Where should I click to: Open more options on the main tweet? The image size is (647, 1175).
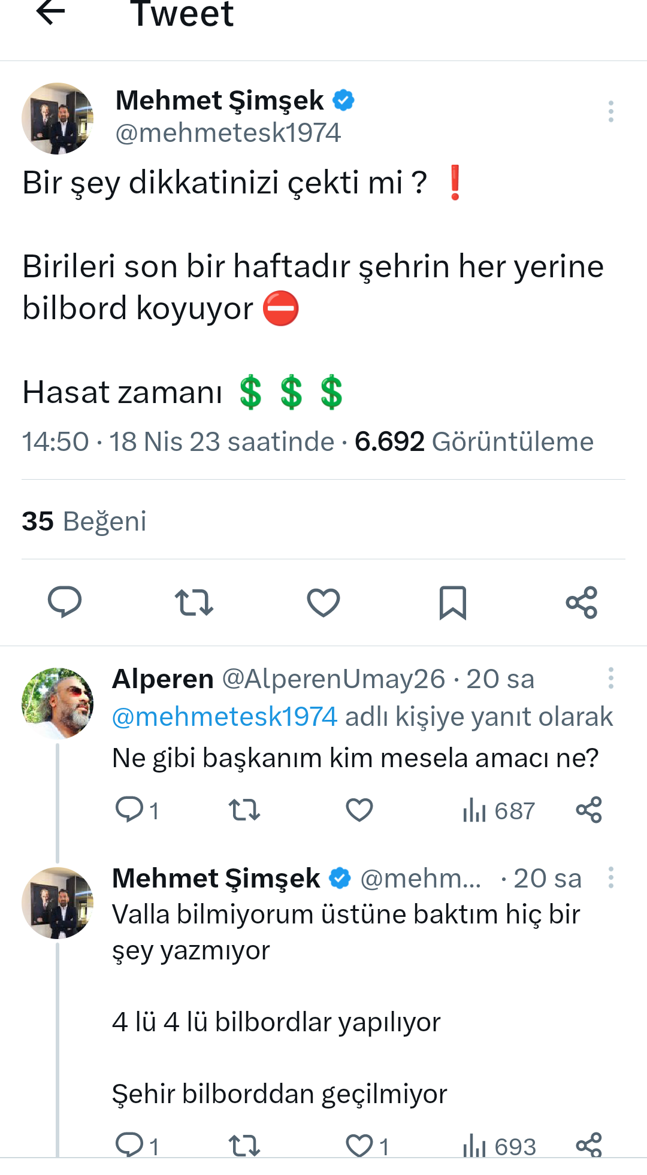[611, 111]
